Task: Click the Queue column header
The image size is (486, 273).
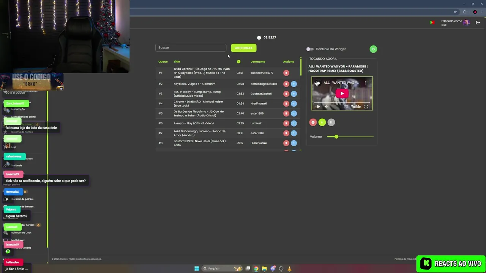Action: (x=163, y=61)
